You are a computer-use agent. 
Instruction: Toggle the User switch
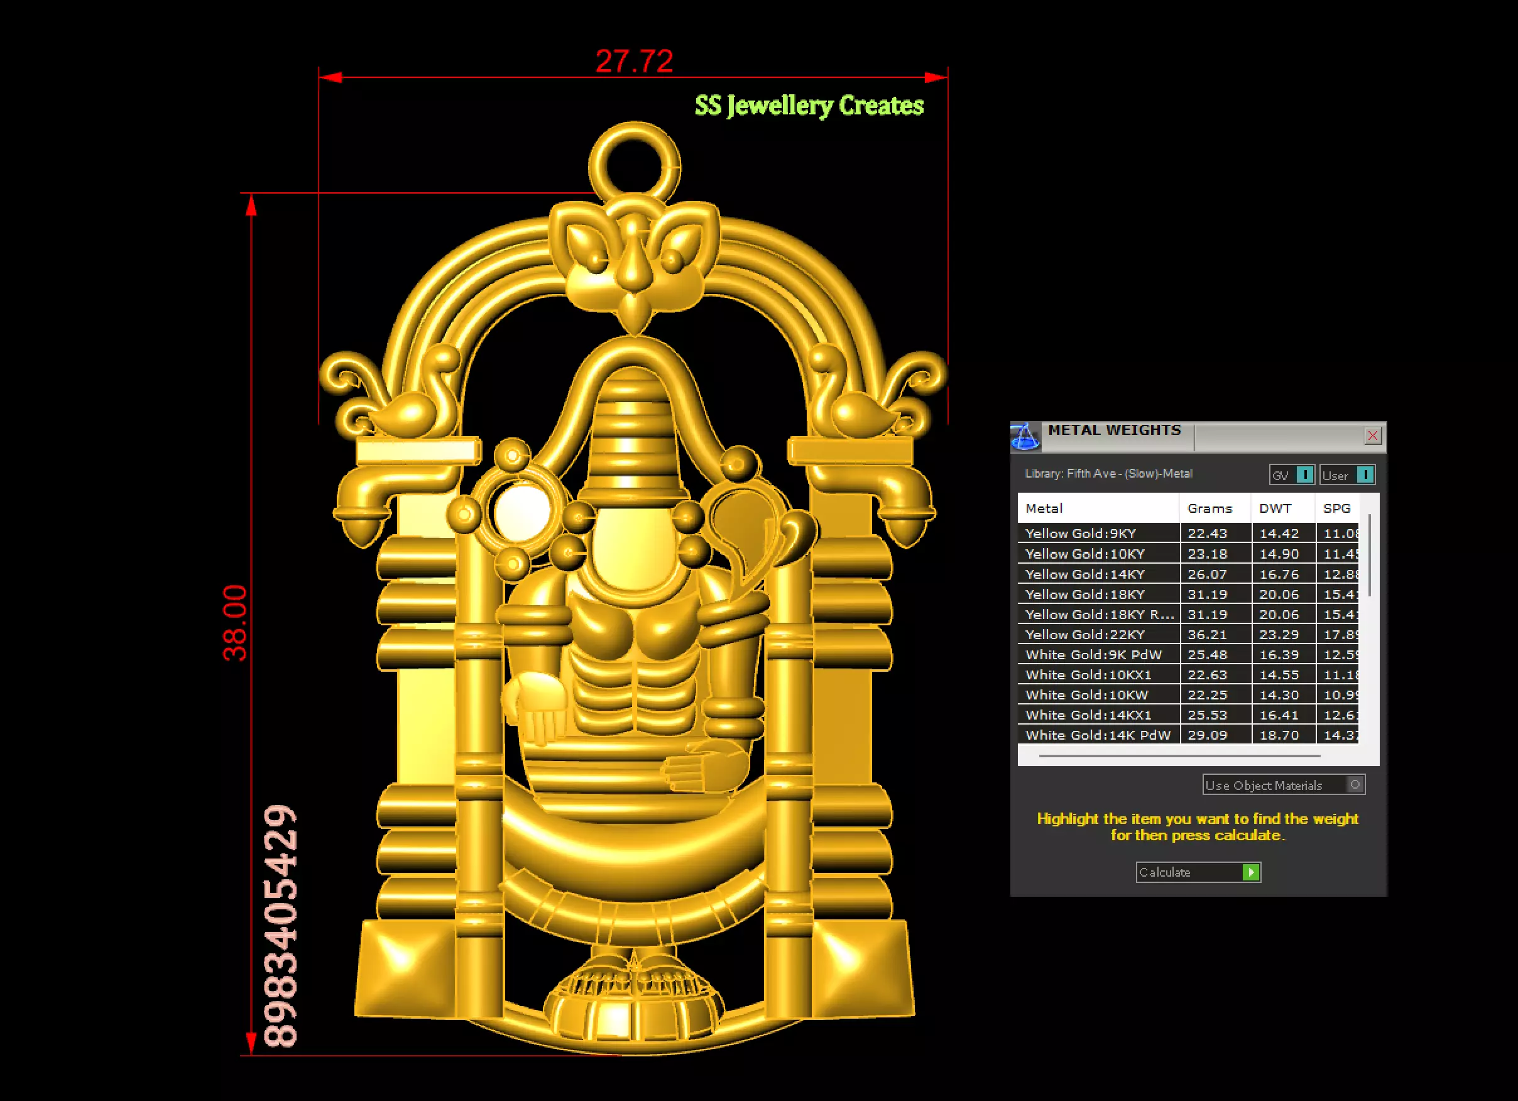1347,474
